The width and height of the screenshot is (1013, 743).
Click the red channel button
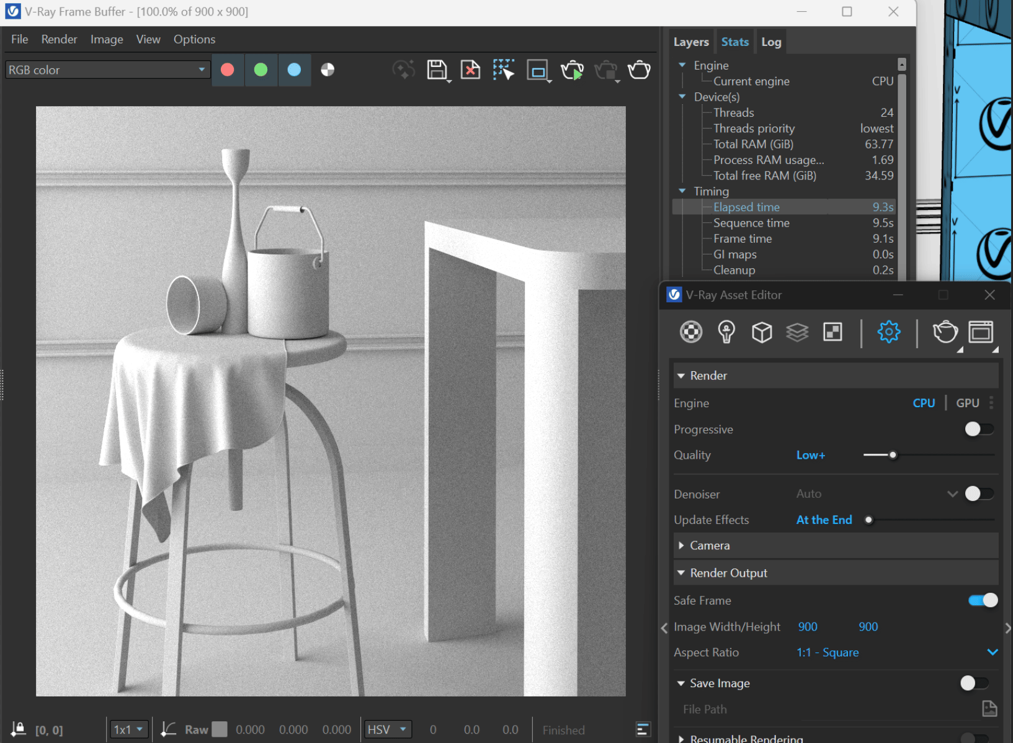click(x=228, y=70)
